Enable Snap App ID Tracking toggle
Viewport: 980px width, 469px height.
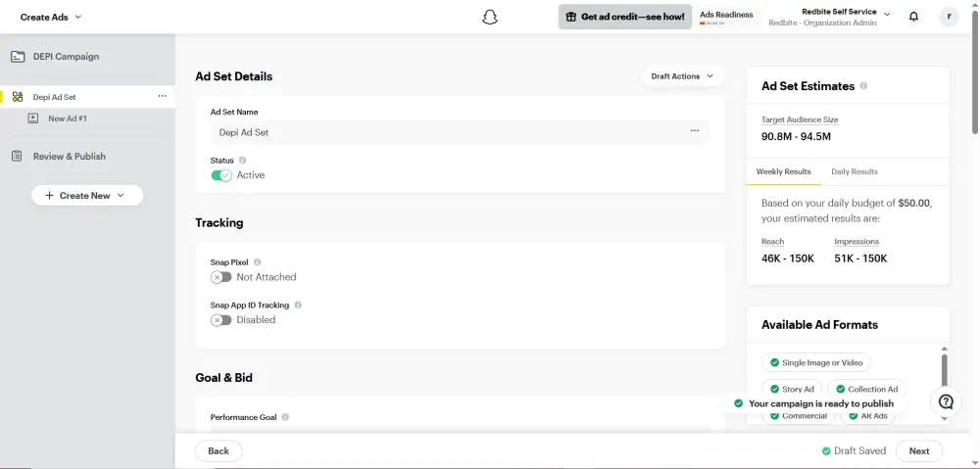click(221, 320)
